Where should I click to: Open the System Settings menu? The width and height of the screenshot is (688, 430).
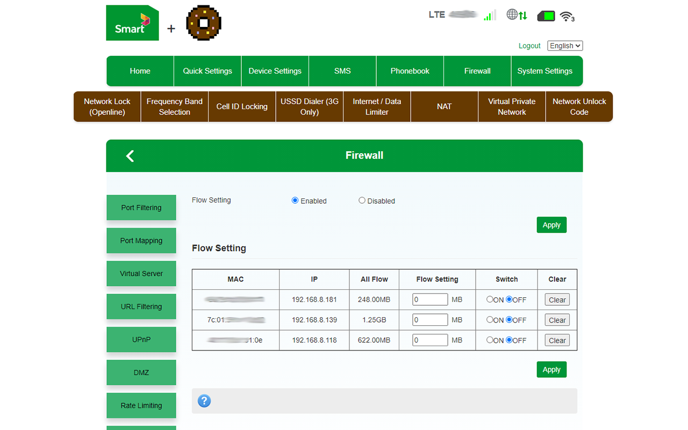pyautogui.click(x=544, y=71)
